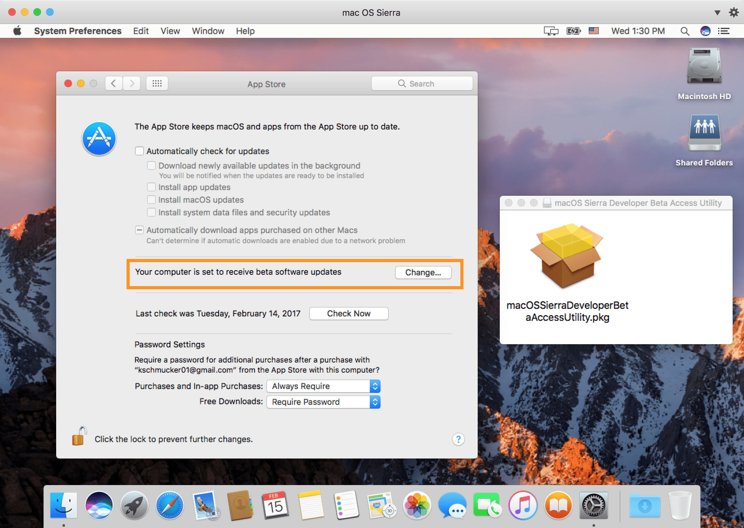Open System Preferences menu

point(78,31)
